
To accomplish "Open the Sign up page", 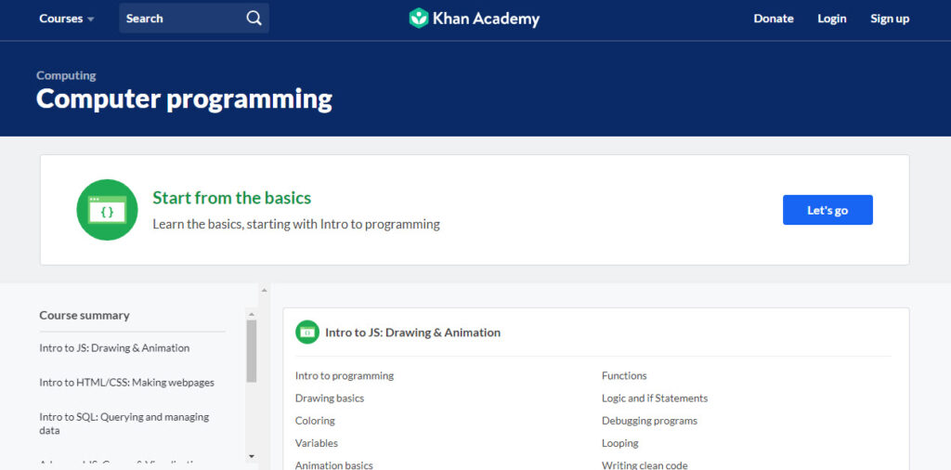I will tap(890, 19).
